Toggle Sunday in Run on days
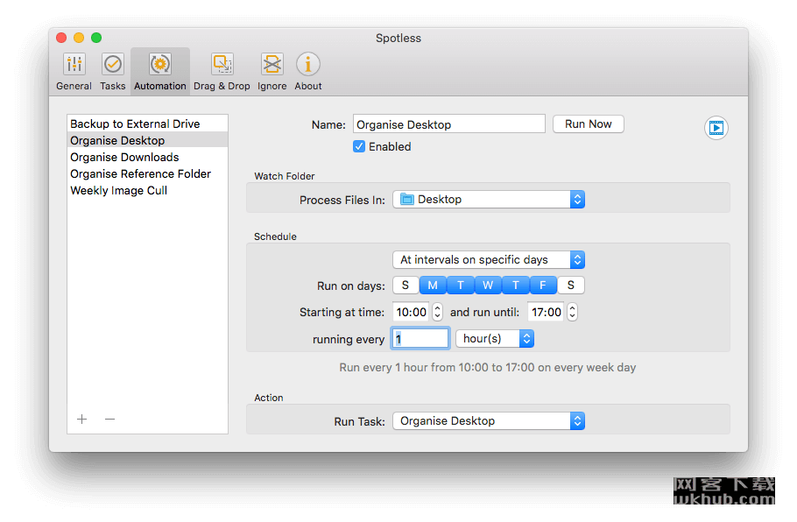797x522 pixels. click(x=406, y=286)
